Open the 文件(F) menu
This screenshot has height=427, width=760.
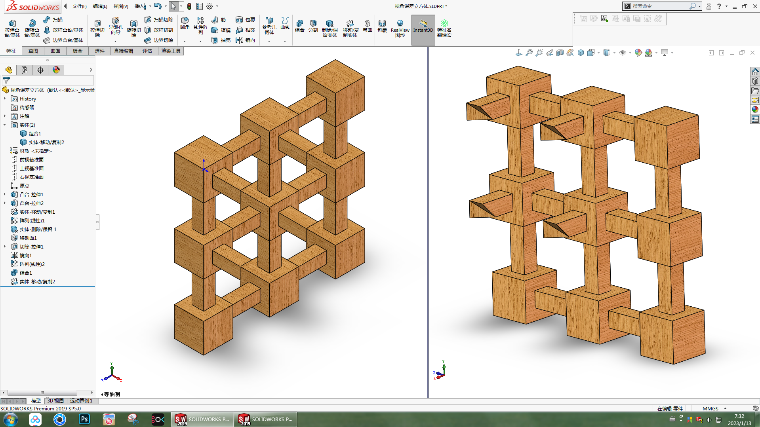point(79,6)
